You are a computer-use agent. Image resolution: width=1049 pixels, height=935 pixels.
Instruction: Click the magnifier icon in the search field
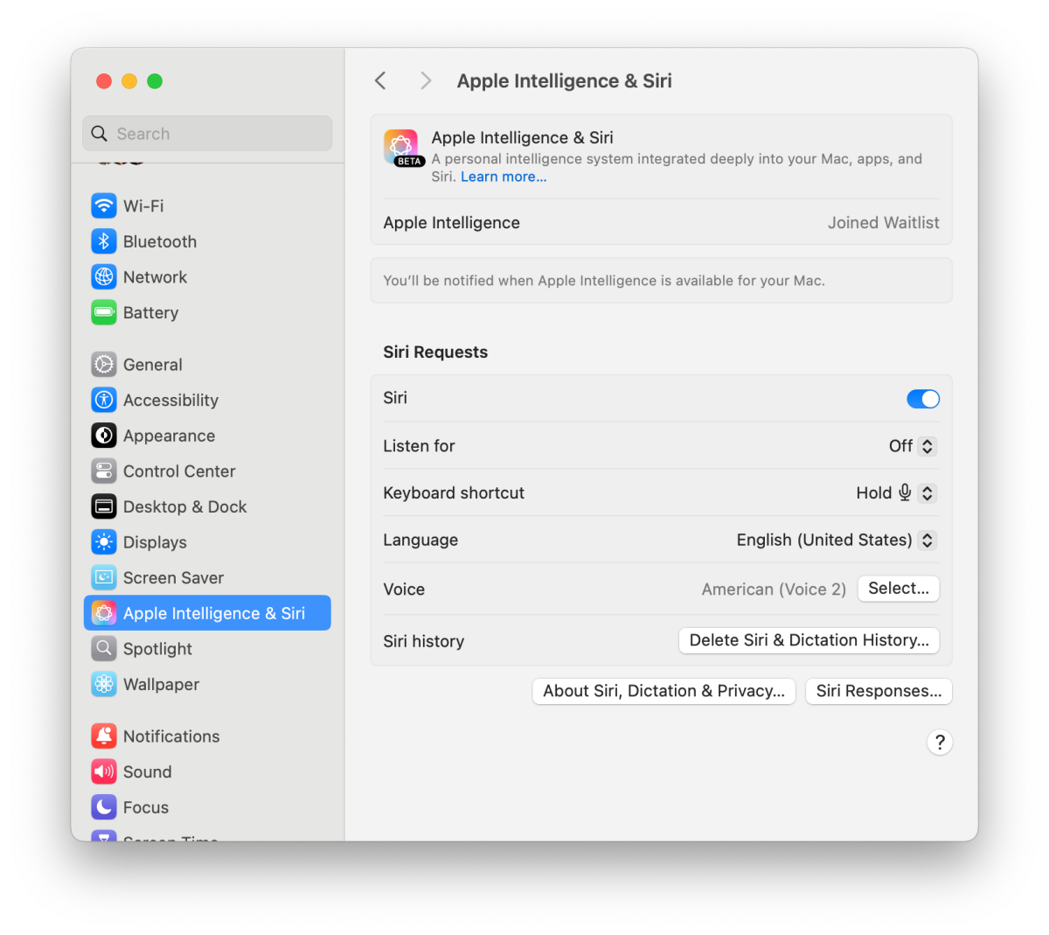(x=100, y=134)
